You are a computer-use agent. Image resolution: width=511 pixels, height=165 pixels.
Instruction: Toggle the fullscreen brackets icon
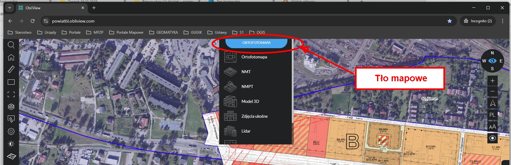[x=11, y=94]
